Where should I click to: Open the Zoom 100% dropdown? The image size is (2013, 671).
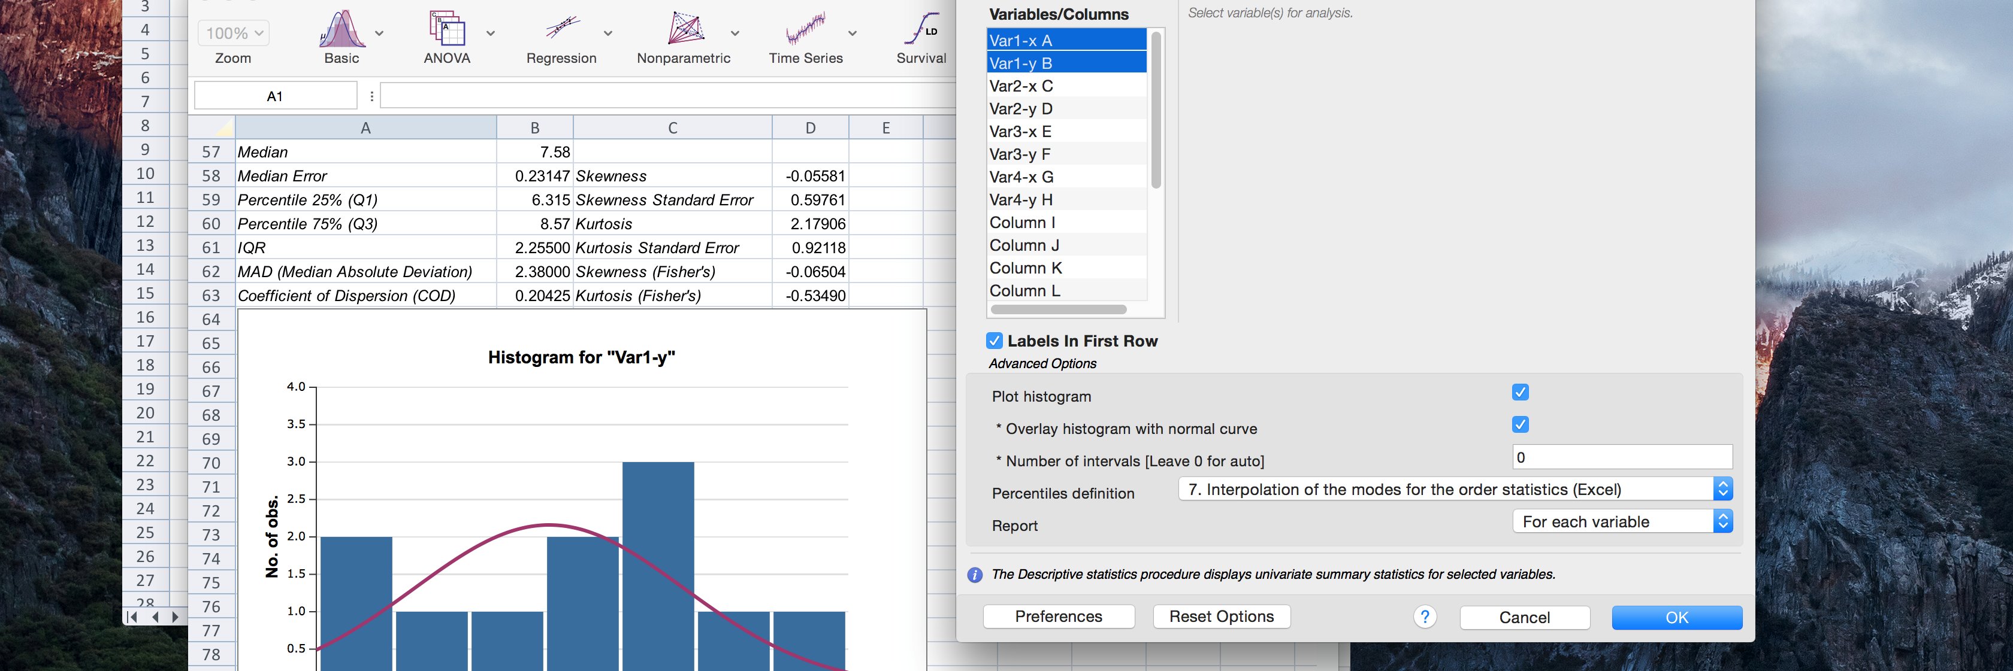234,34
